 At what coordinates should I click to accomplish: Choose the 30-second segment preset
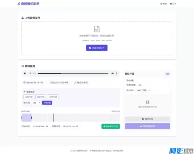29,97
